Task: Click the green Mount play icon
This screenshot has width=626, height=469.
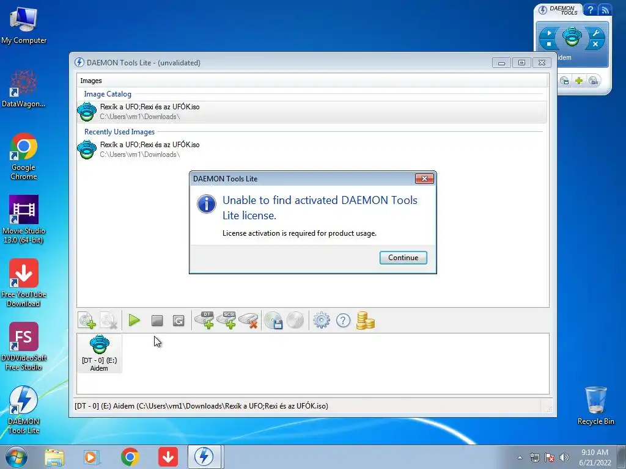Action: [134, 320]
